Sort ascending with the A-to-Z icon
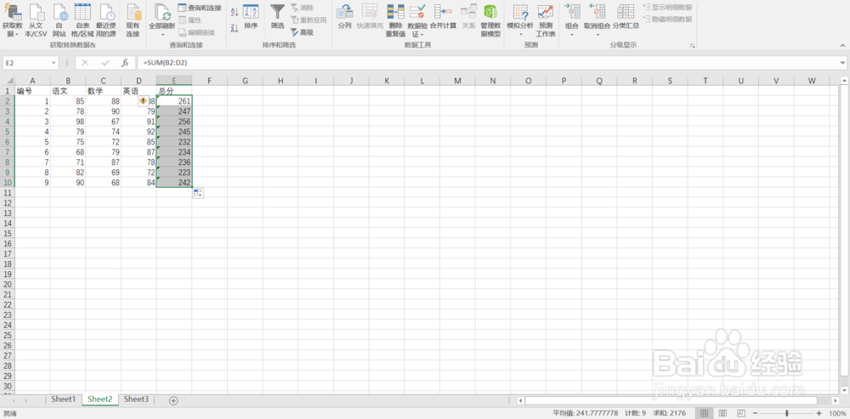The image size is (850, 419). (235, 11)
